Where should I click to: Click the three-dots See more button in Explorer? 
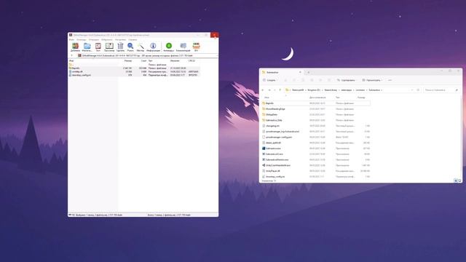coord(390,80)
